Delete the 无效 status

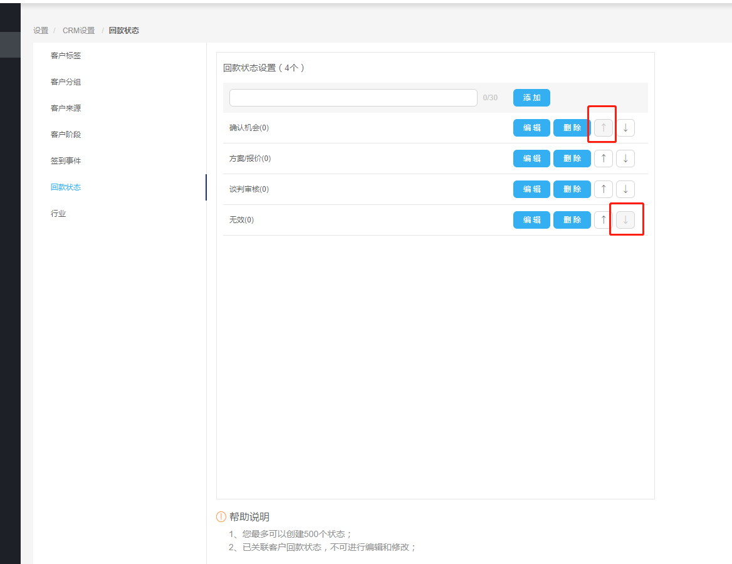pyautogui.click(x=572, y=220)
